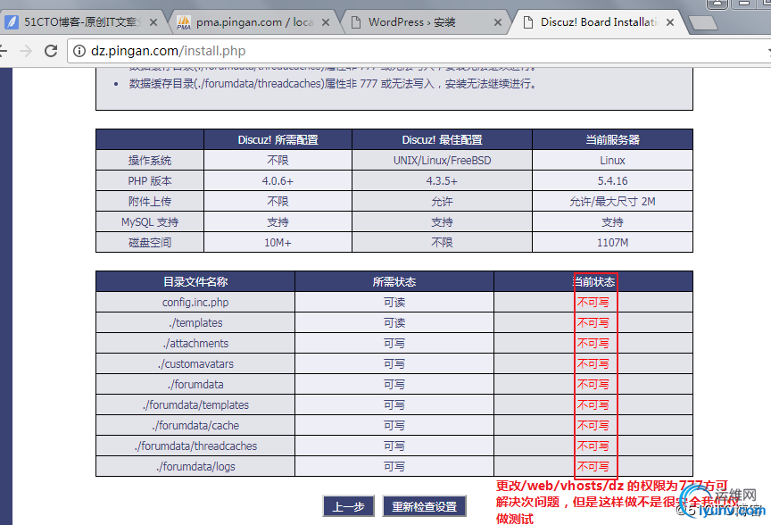Select the Discuz! Board Installation tab

(597, 22)
